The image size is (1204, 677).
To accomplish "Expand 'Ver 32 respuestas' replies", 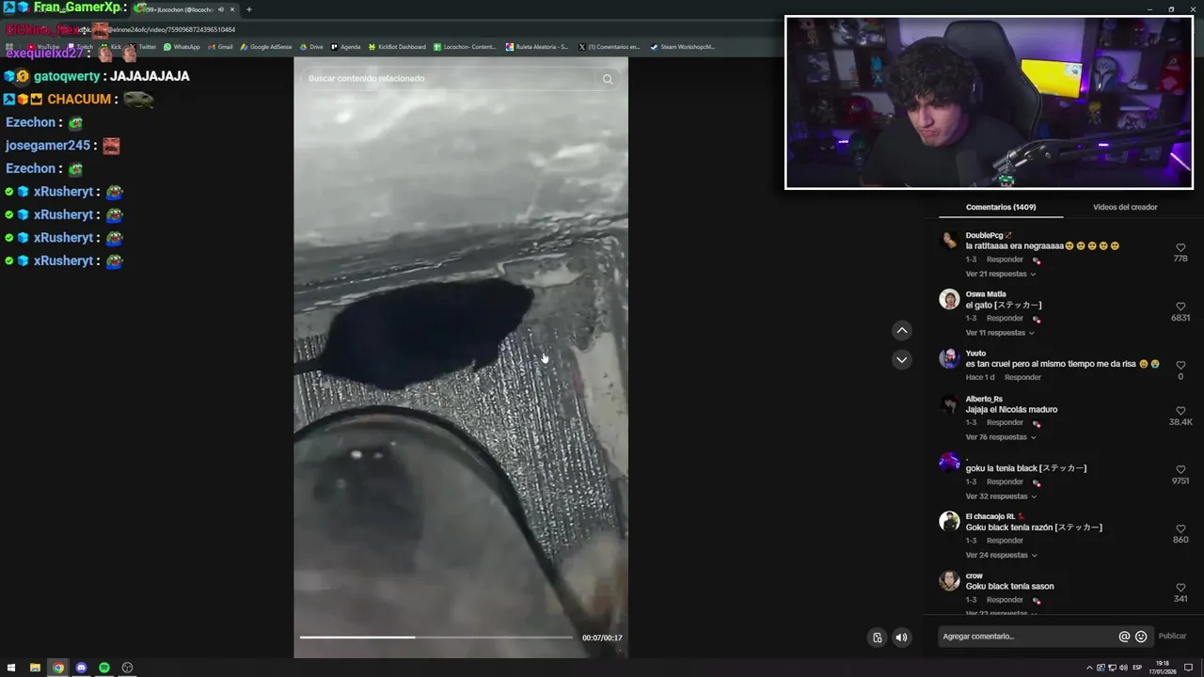I will tap(1000, 496).
